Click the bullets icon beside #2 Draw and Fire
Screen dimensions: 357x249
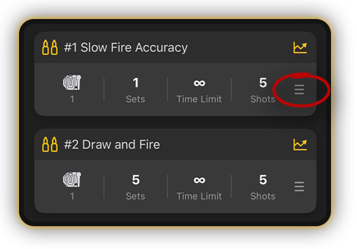(x=49, y=144)
